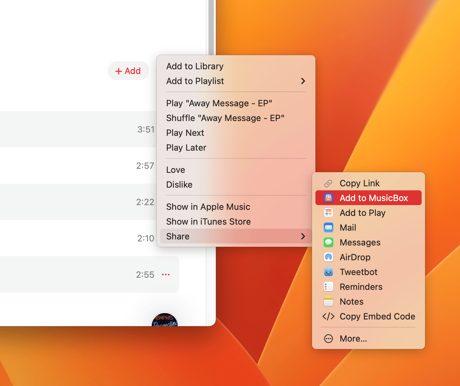Screen dimensions: 460x386
Task: Share via the AirDrop label
Action: coord(355,257)
